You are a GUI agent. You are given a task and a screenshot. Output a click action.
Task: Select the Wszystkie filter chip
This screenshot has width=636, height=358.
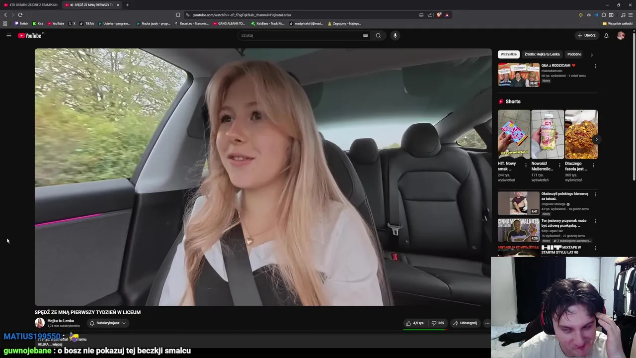point(508,54)
